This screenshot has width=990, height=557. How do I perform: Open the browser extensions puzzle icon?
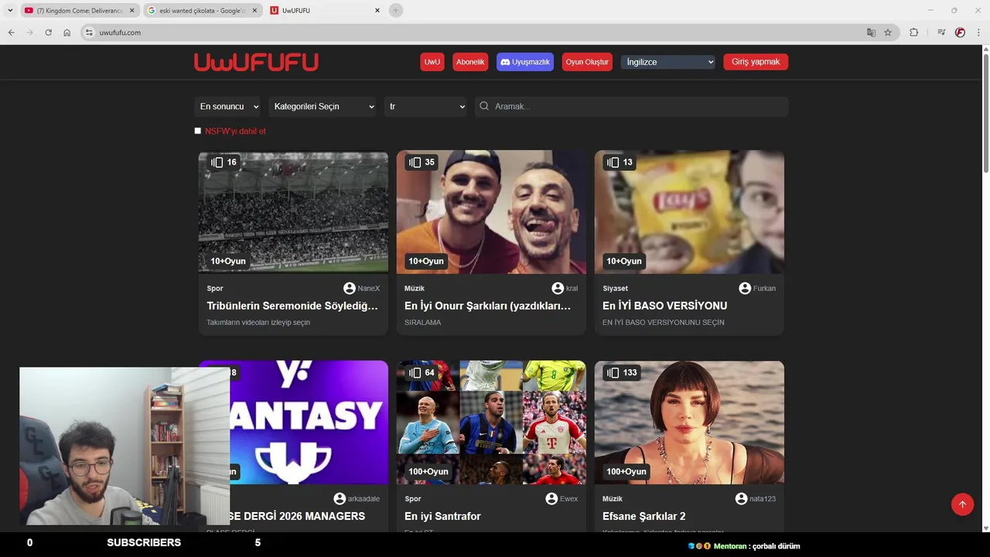click(x=913, y=32)
